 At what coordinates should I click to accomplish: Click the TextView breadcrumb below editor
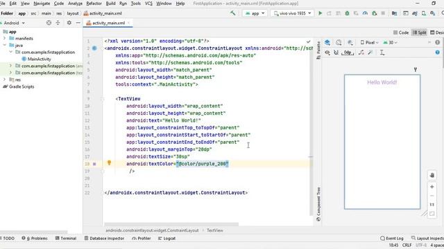click(214, 230)
